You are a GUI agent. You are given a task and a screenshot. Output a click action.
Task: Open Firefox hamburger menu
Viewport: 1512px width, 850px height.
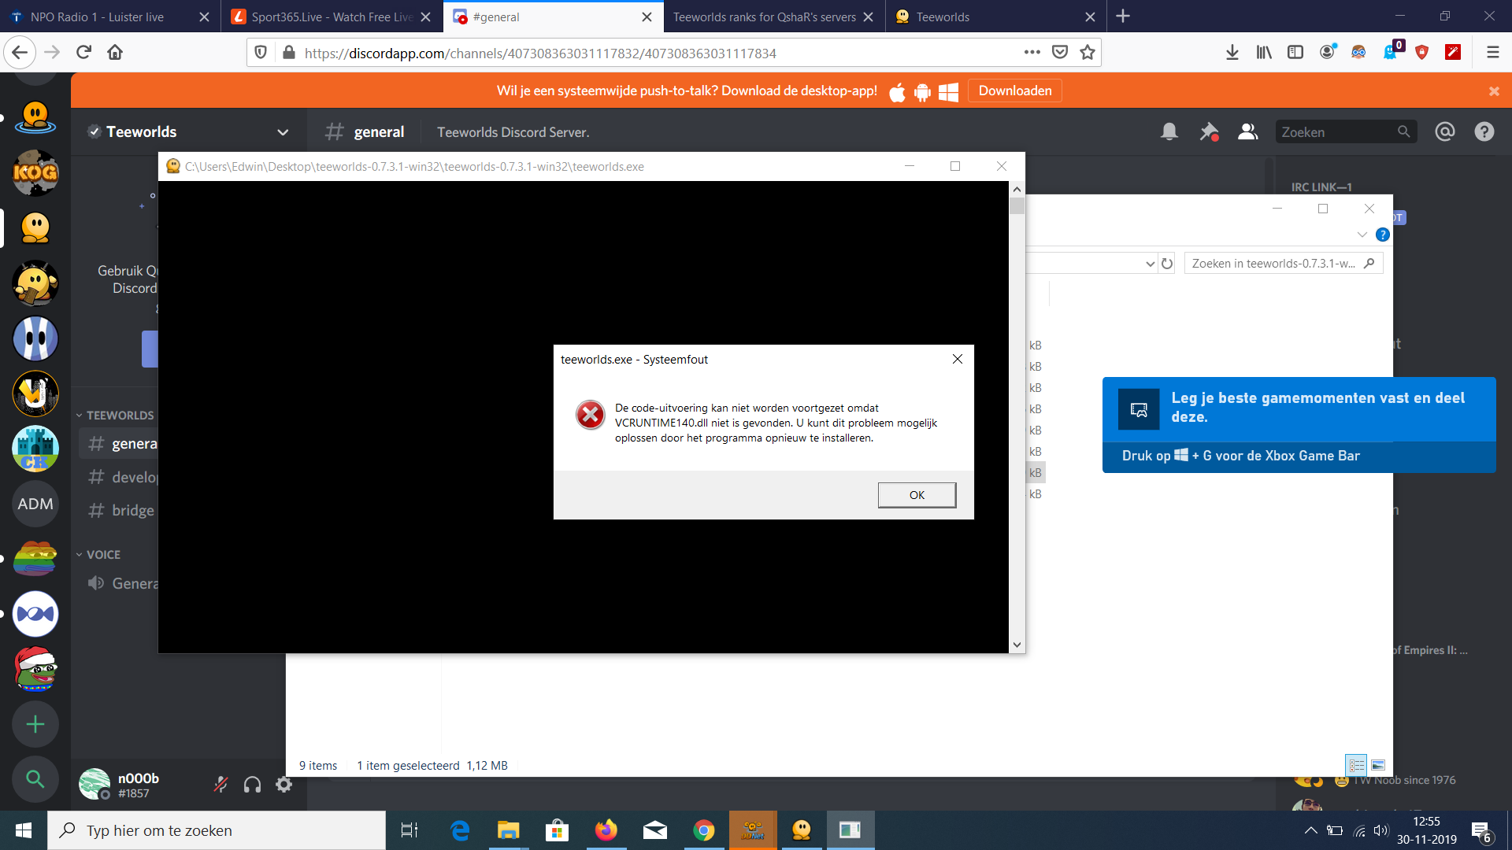[1492, 53]
